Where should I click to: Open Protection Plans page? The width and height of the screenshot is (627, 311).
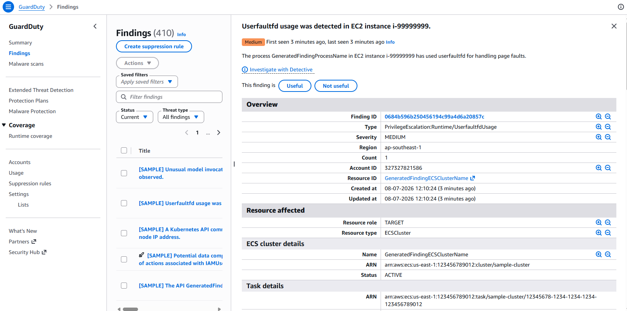(x=29, y=101)
